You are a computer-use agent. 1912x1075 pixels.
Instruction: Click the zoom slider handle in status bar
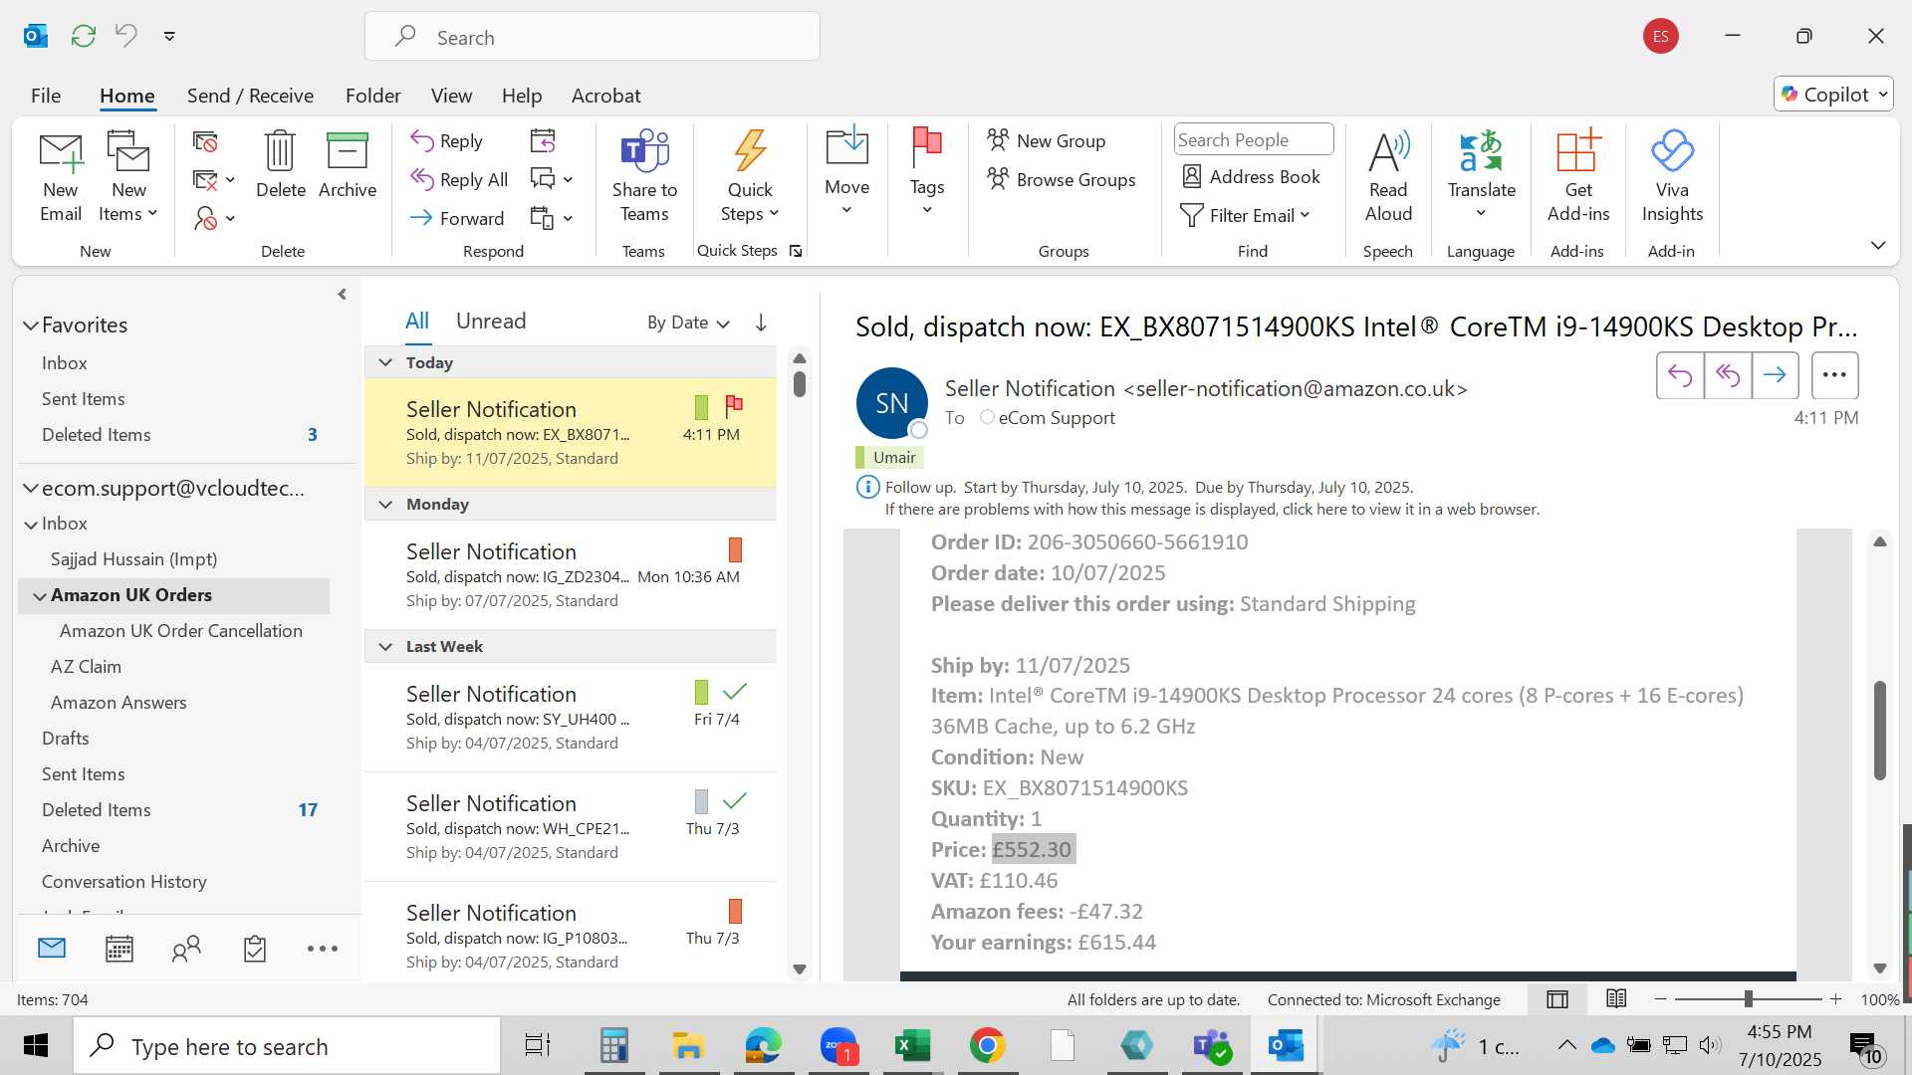[1748, 999]
